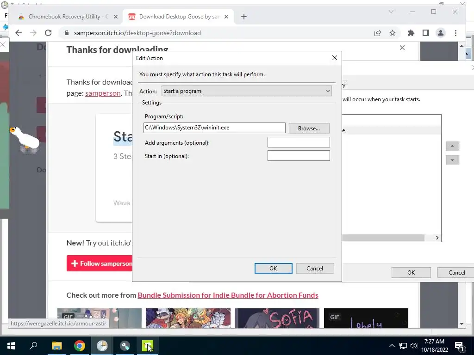The height and width of the screenshot is (355, 474).
Task: View site lock information icon
Action: tap(67, 33)
